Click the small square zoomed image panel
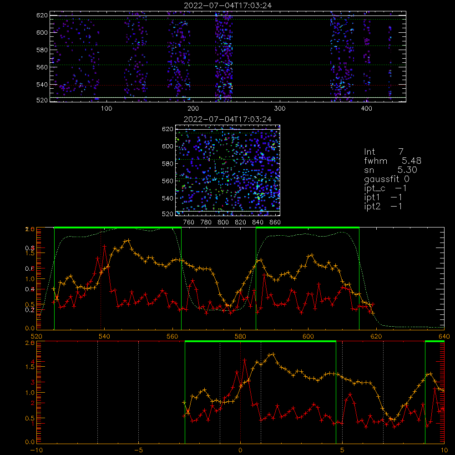Screen dimensions: 455x455 pyautogui.click(x=228, y=170)
